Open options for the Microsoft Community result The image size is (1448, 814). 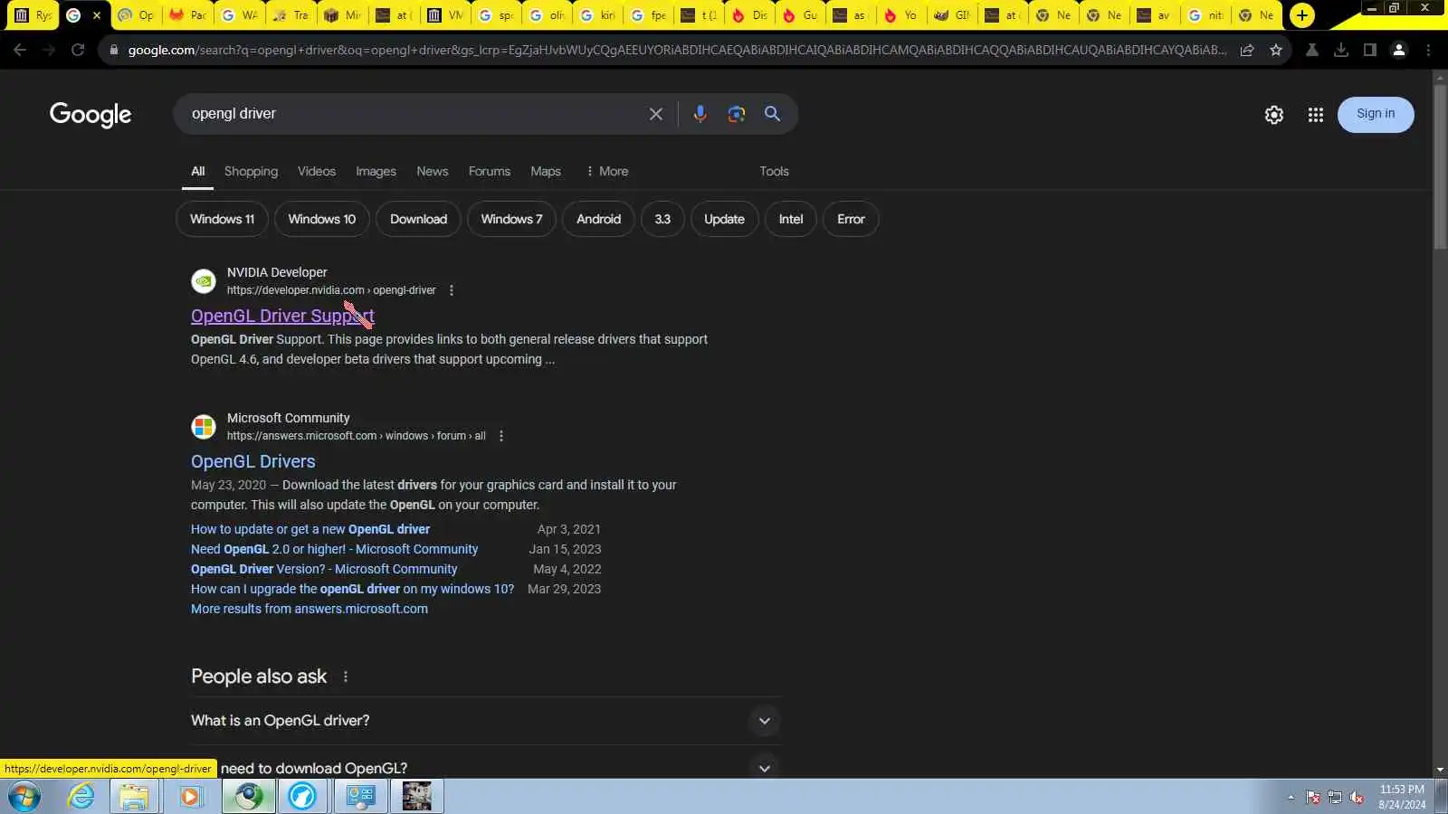click(501, 436)
